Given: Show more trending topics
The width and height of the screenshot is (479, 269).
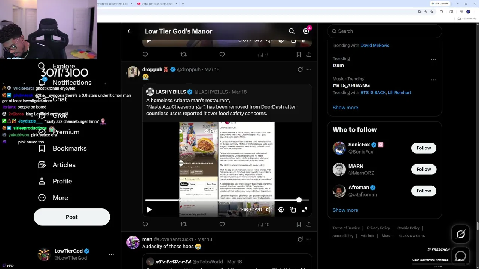Looking at the screenshot, I should tap(345, 108).
